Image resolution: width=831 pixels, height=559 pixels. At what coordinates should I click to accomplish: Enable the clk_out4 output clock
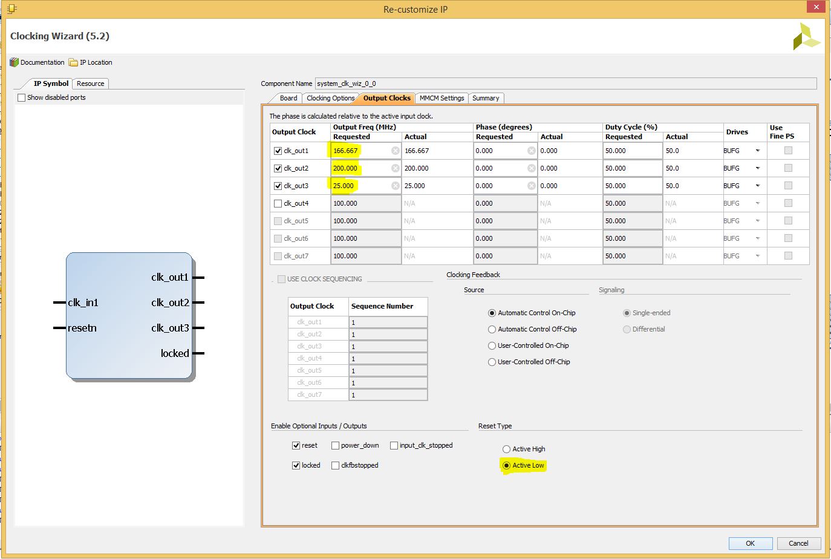pyautogui.click(x=278, y=203)
